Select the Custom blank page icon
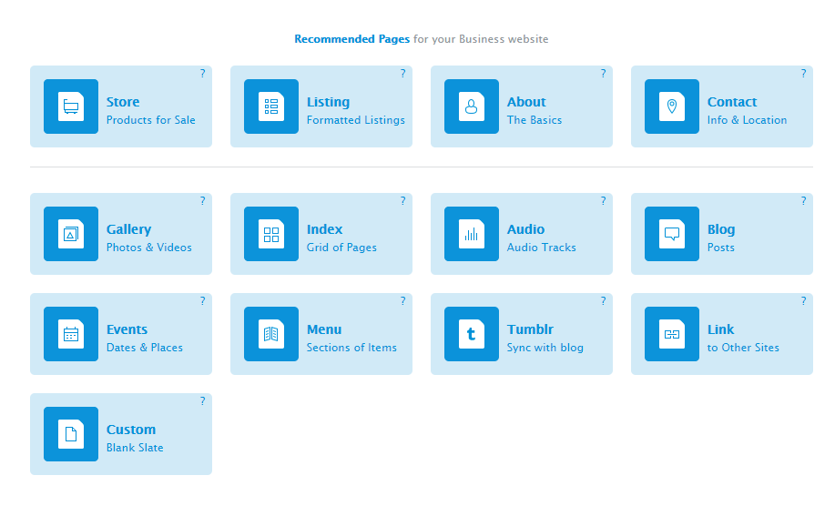 point(71,434)
